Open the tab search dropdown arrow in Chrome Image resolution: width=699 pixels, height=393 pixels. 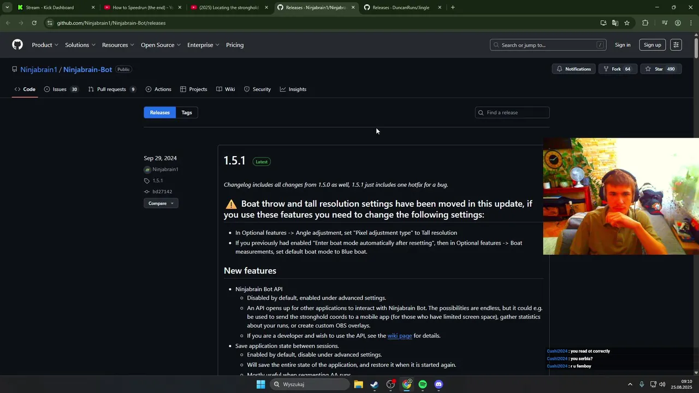[7, 8]
